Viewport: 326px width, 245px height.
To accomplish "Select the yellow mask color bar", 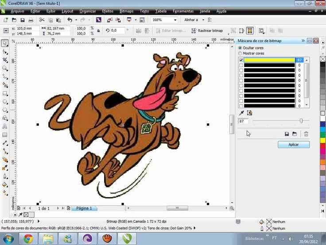I will (x=269, y=60).
